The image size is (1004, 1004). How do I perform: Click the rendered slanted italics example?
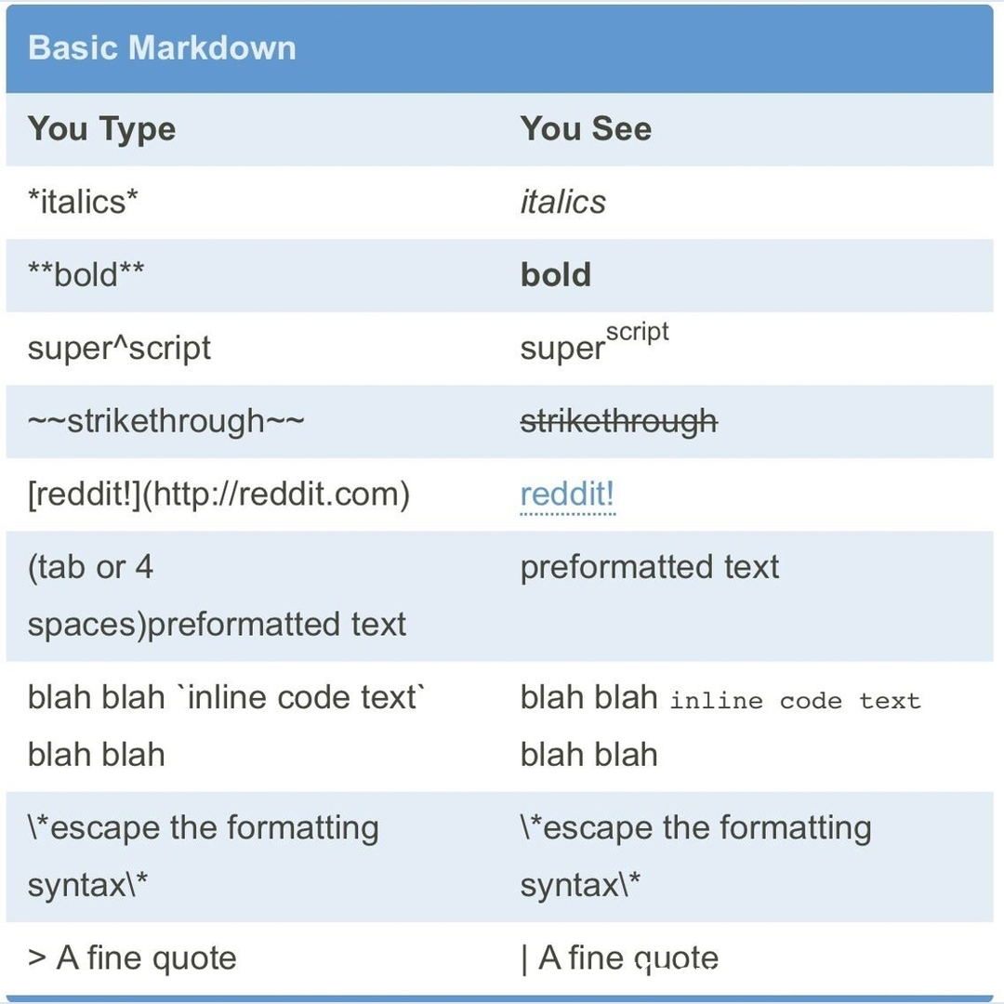[562, 202]
